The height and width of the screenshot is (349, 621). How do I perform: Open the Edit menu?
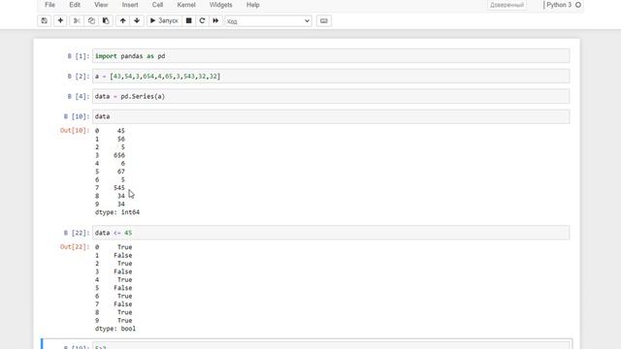coord(75,5)
